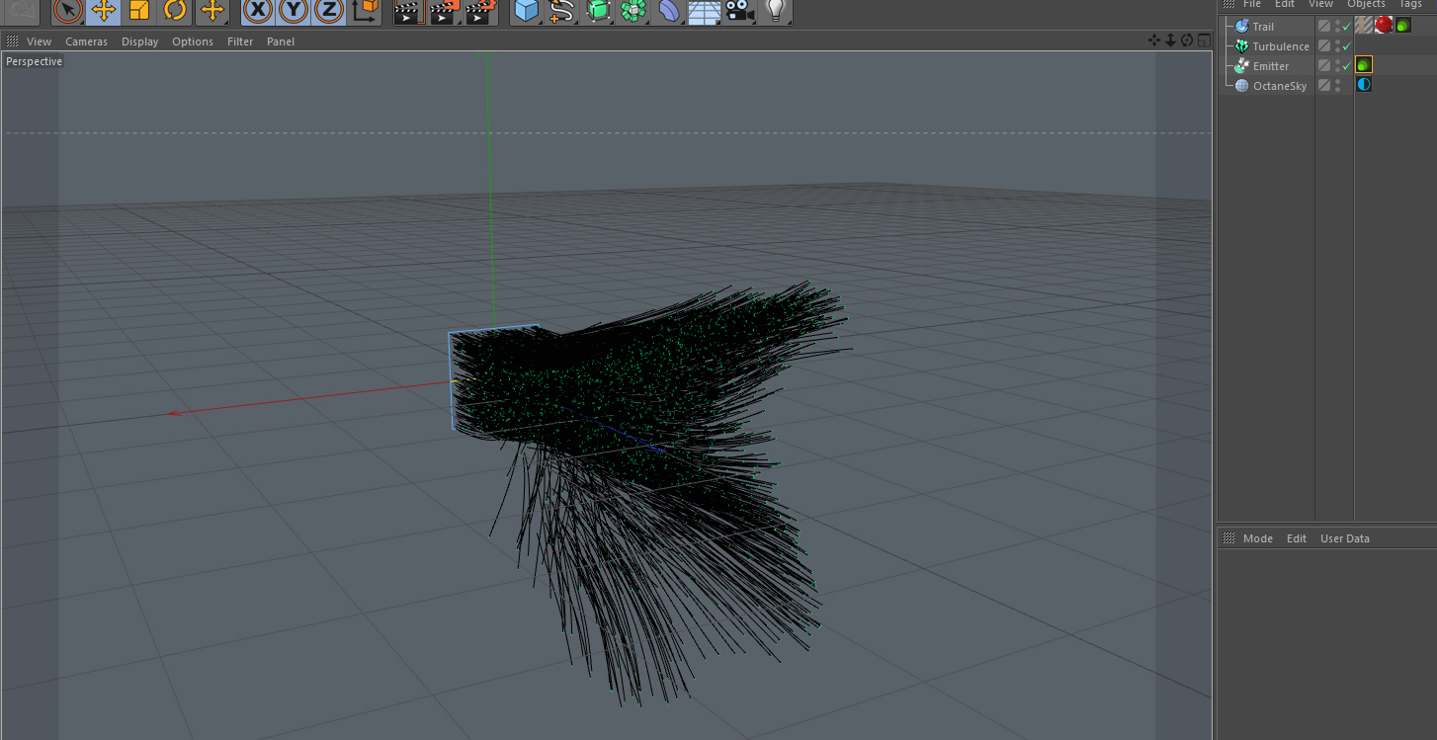Open the Render Settings clapperboard

(x=479, y=12)
